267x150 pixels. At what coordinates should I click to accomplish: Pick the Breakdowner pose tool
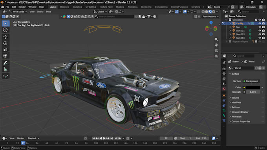[x=5, y=76]
